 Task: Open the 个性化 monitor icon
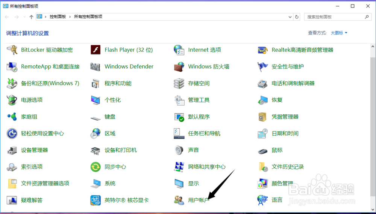tap(96, 100)
